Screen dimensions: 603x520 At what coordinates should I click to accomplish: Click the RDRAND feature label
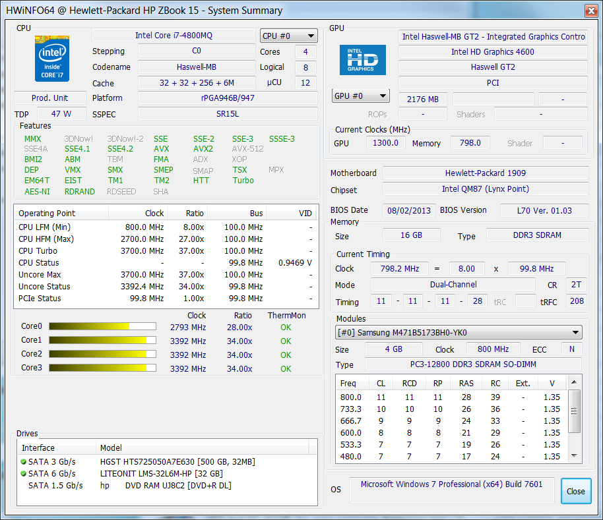coord(80,191)
